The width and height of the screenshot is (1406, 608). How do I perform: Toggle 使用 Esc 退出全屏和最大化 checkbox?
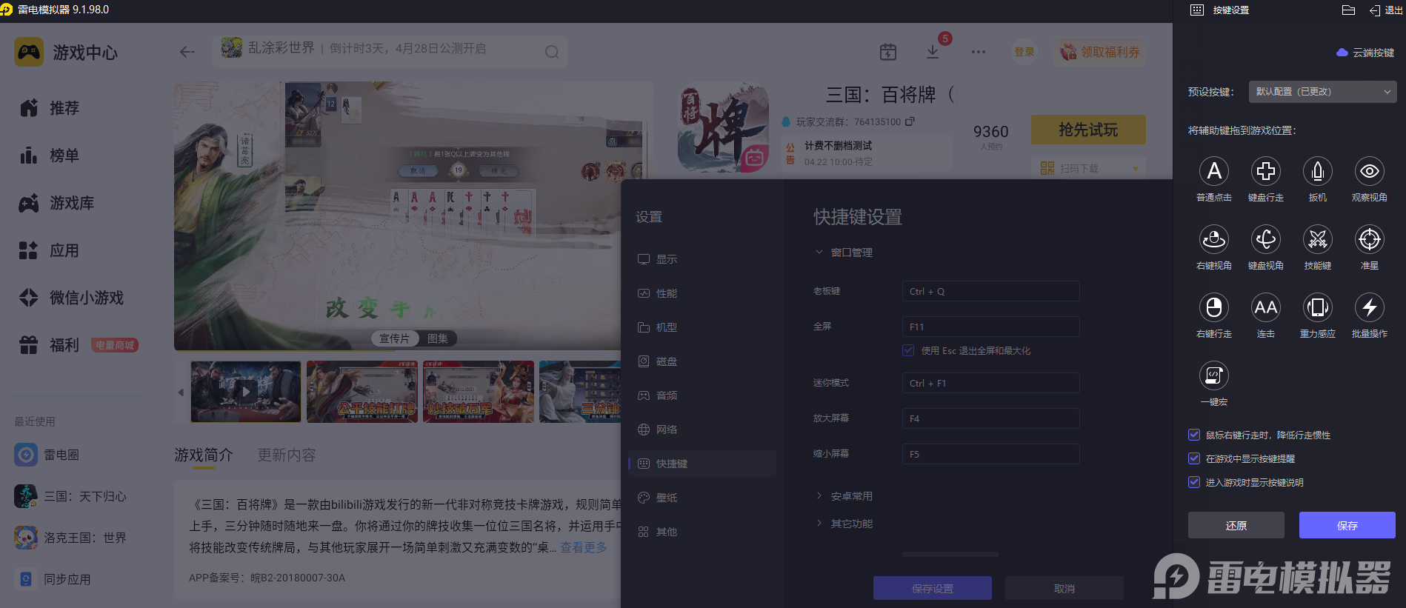tap(907, 350)
